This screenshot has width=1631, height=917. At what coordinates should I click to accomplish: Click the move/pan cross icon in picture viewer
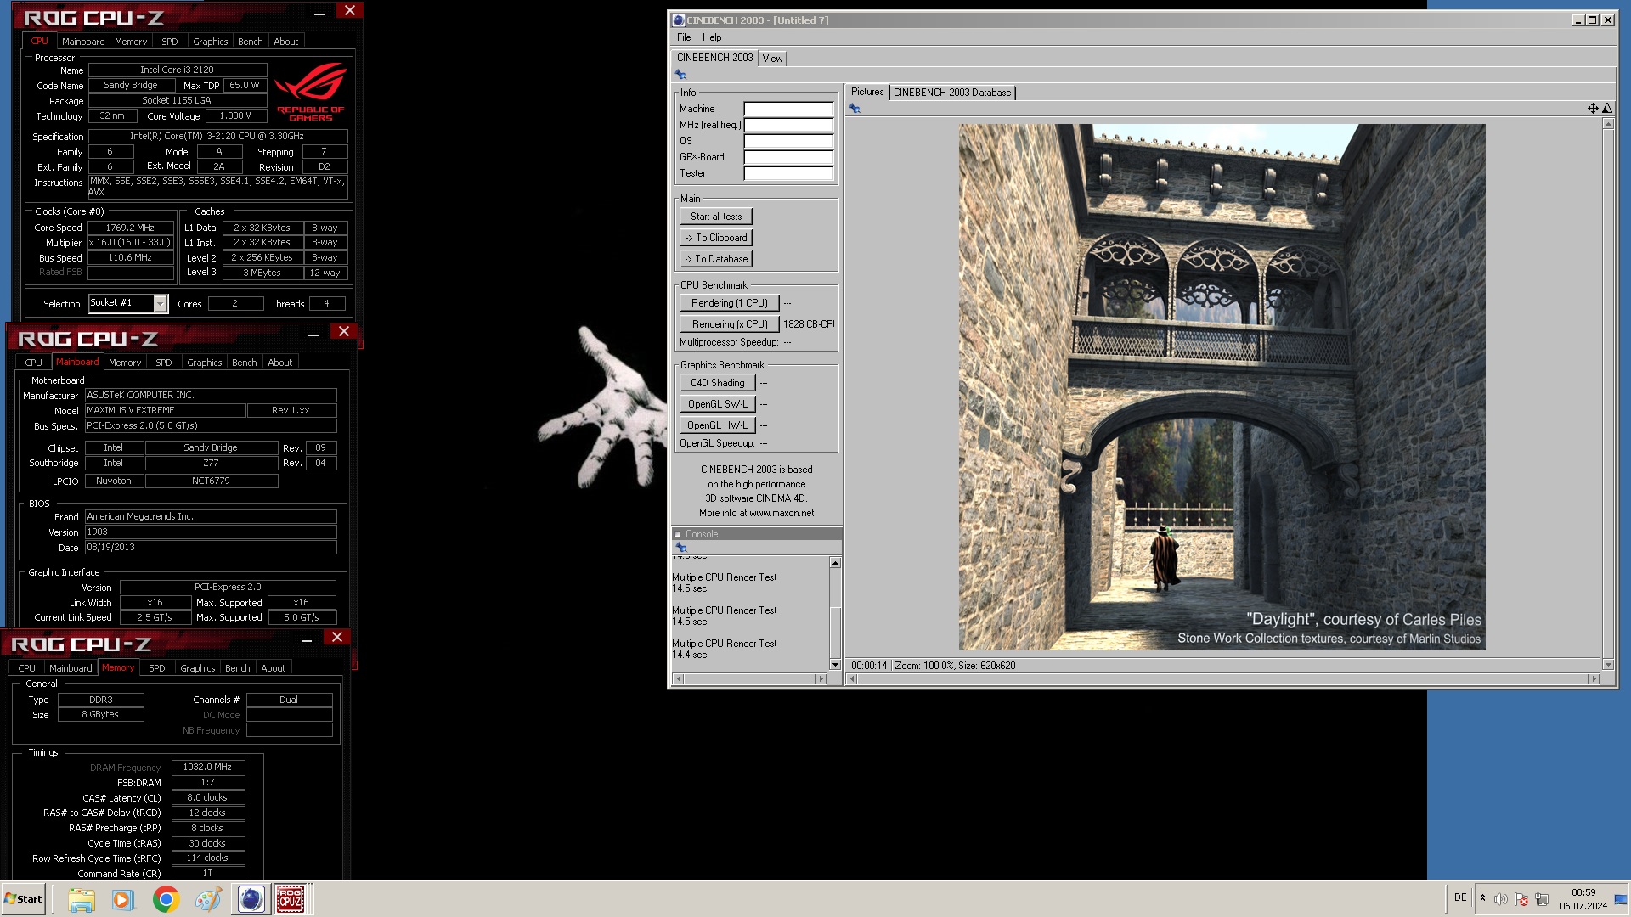tap(1593, 108)
